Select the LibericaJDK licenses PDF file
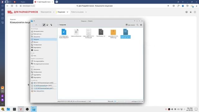 click(x=88, y=34)
